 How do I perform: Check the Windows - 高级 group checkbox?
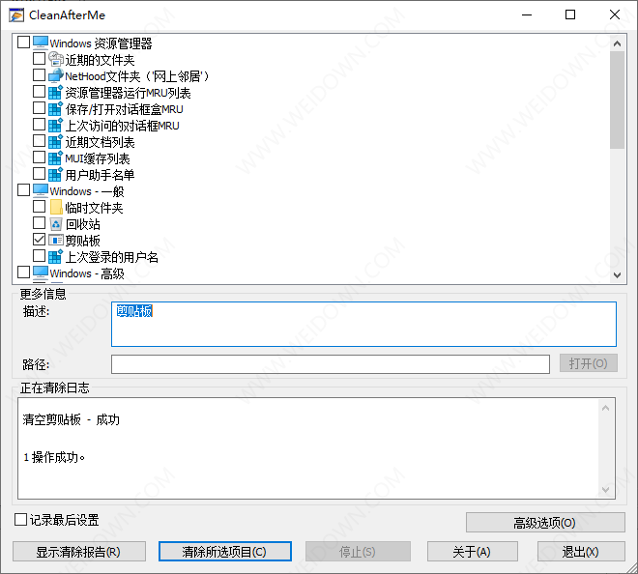(23, 273)
